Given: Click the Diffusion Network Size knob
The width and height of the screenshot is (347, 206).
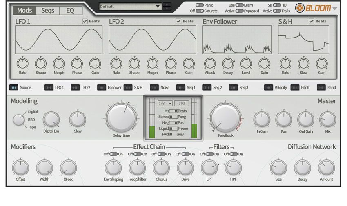Looking at the screenshot, I should click(x=278, y=168).
